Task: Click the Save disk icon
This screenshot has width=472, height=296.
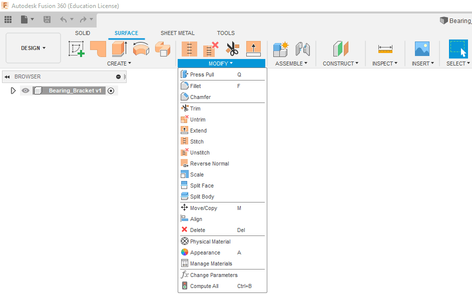Action: 47,19
